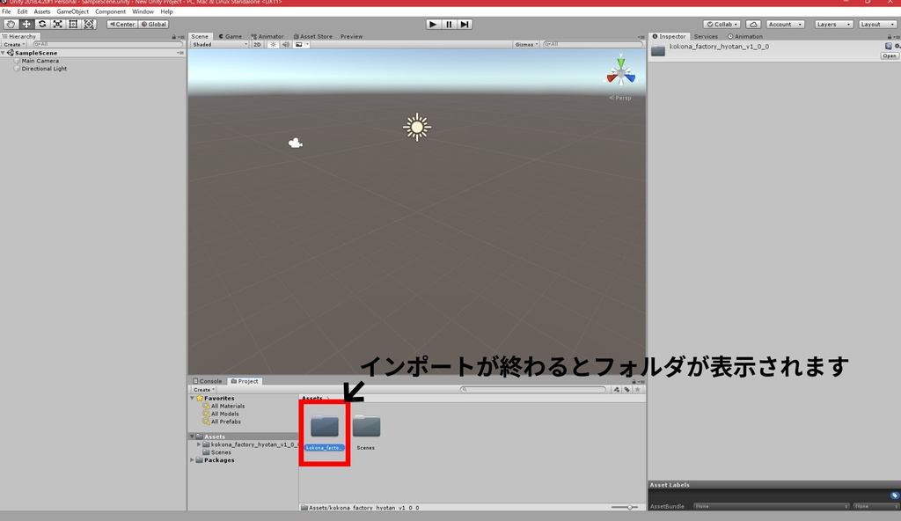Open Unity Cloud Services window
Image resolution: width=901 pixels, height=521 pixels.
(755, 24)
